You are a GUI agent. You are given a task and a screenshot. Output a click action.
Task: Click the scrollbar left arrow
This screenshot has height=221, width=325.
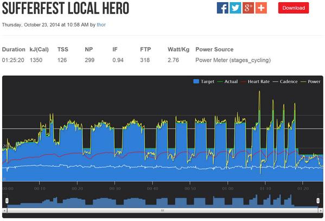click(x=5, y=211)
